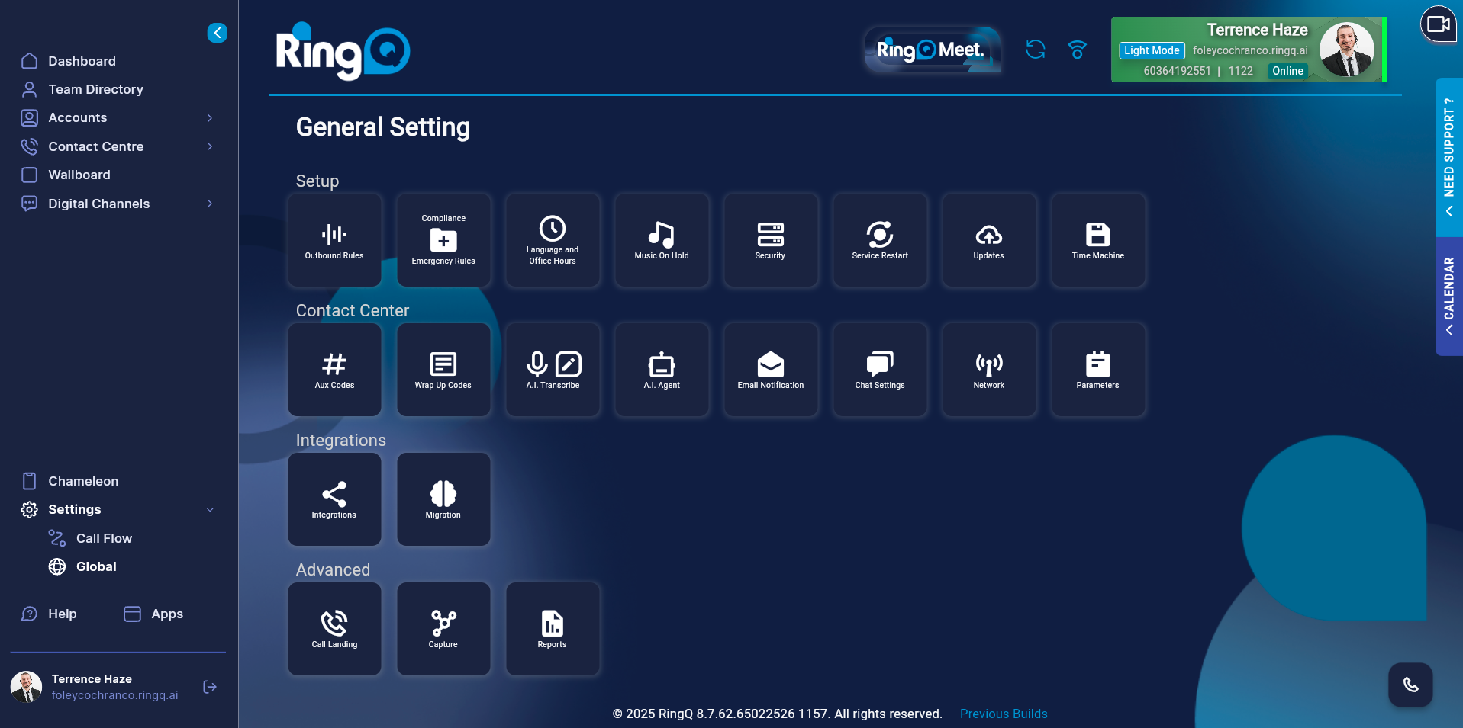Log out using the exit icon near Terrence Haze

click(209, 687)
